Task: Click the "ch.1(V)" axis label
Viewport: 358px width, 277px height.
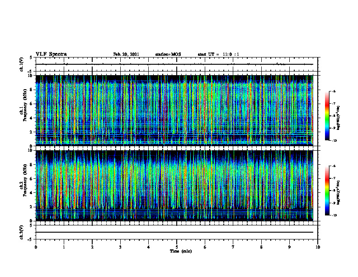Action: pyautogui.click(x=22, y=64)
